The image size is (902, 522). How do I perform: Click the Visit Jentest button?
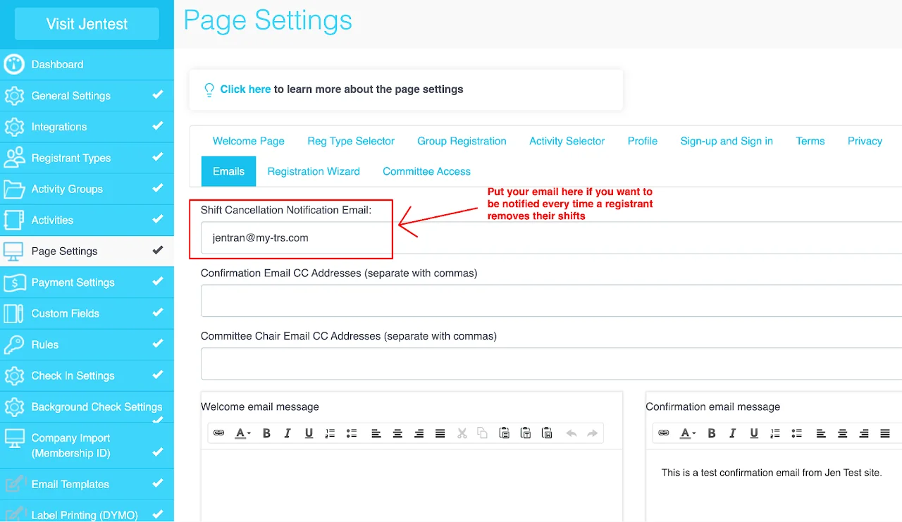point(87,24)
